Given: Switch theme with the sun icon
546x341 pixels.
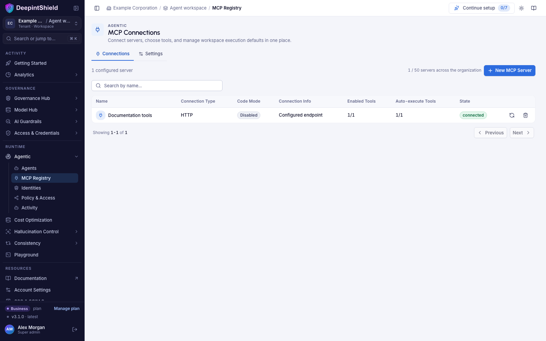Looking at the screenshot, I should coord(521,8).
